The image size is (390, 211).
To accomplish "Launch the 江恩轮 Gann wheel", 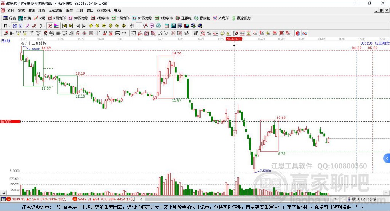I will [x=184, y=18].
